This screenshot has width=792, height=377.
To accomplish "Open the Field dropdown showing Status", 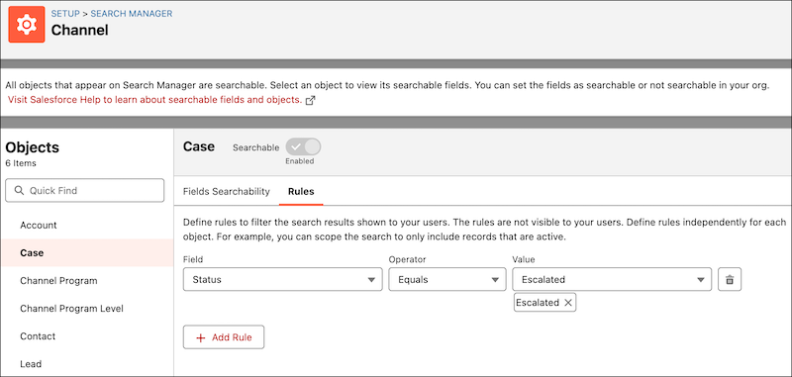I will click(282, 280).
